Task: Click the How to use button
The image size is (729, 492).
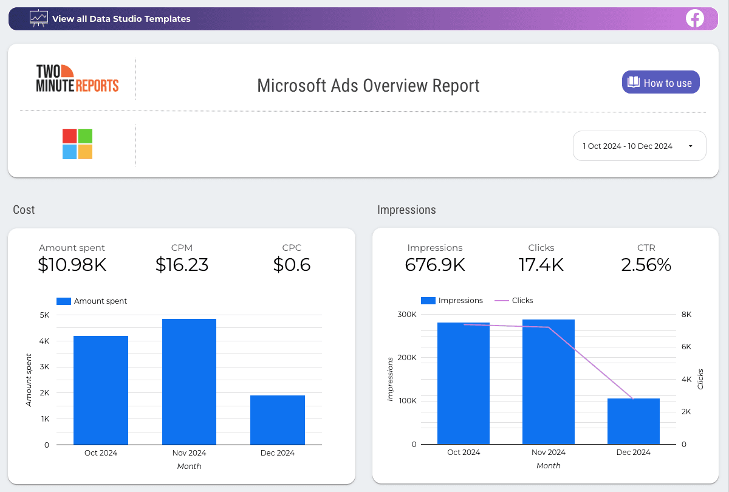Action: 660,82
